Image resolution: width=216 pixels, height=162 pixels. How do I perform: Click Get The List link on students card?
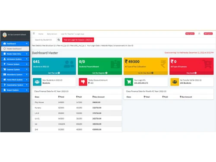point(54,73)
